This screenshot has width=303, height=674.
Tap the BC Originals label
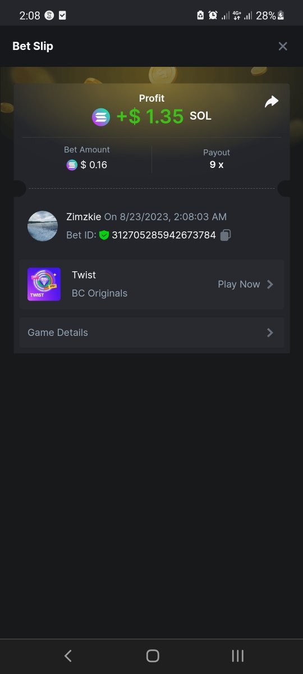click(x=99, y=293)
